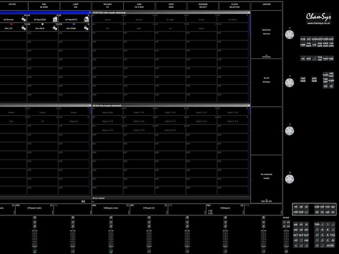Toggle the shift button

pos(296,212)
